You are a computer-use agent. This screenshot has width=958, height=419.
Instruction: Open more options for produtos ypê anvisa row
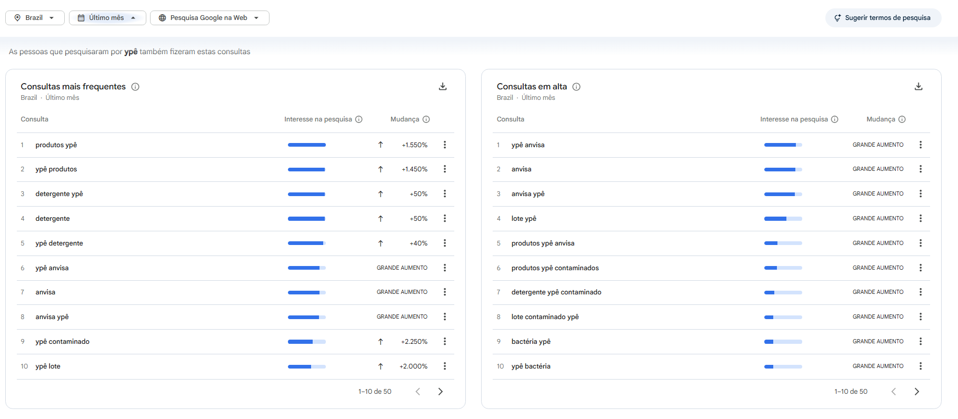[x=921, y=243]
